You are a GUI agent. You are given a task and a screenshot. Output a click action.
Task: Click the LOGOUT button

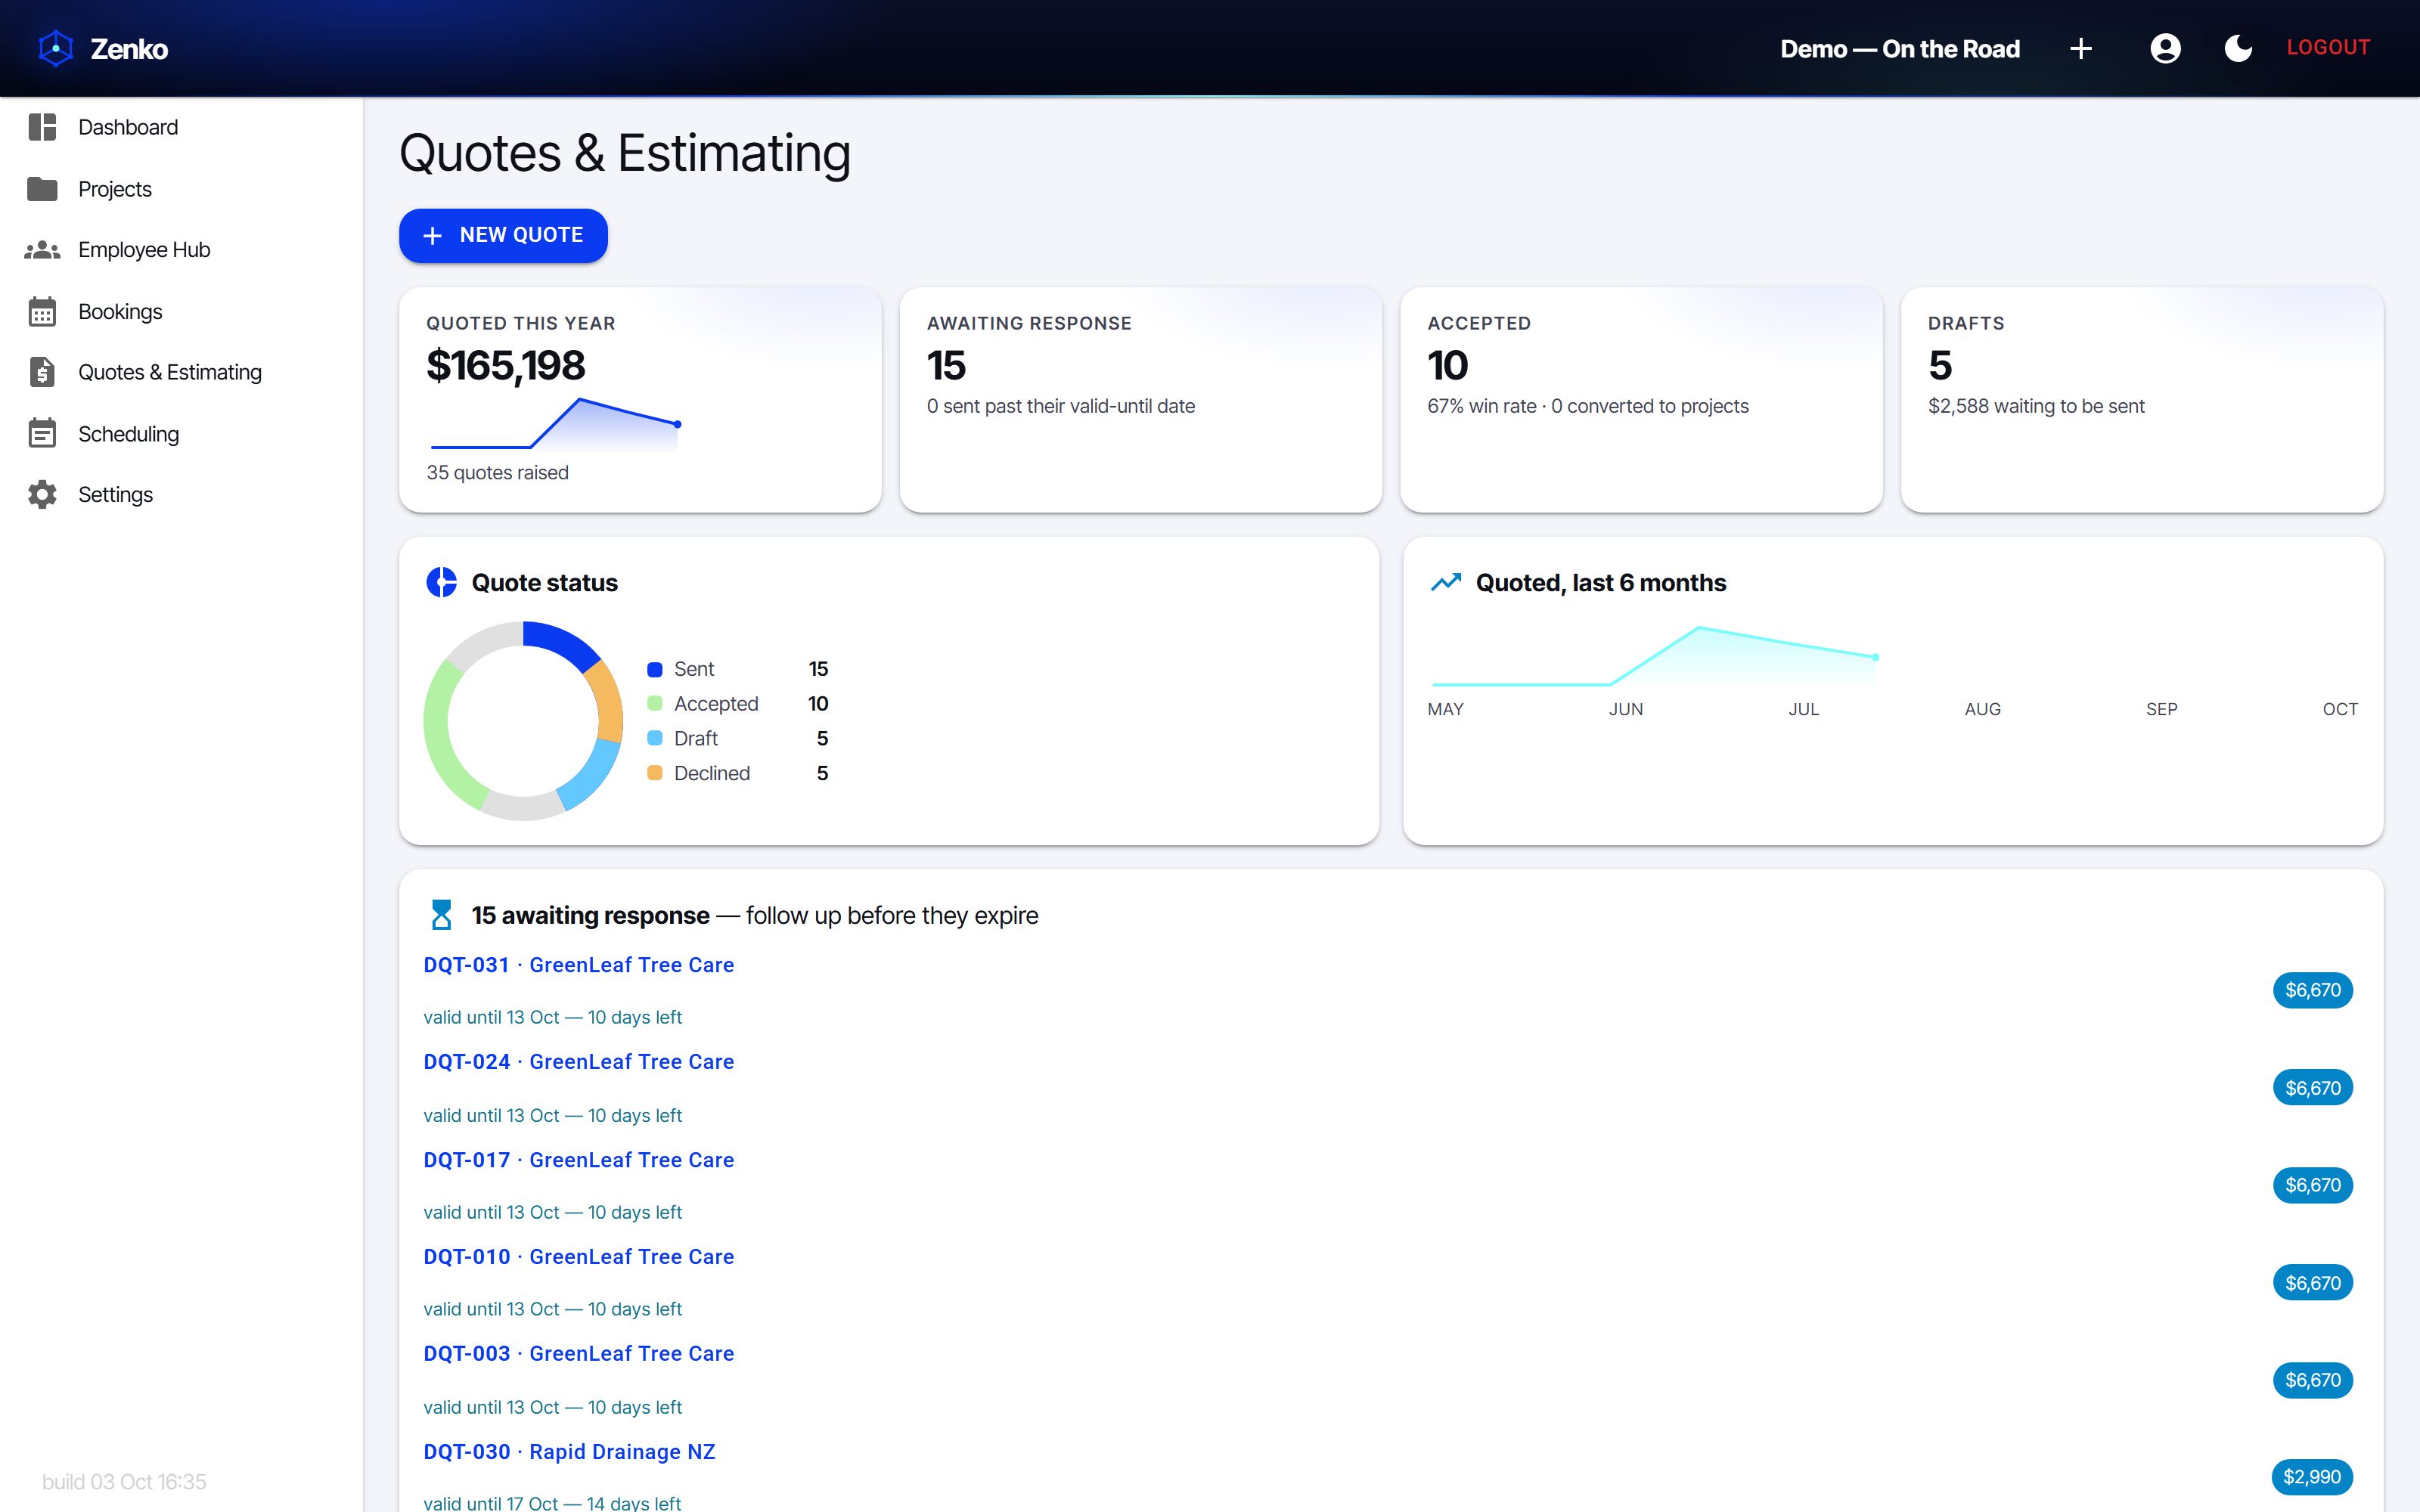(x=2328, y=47)
